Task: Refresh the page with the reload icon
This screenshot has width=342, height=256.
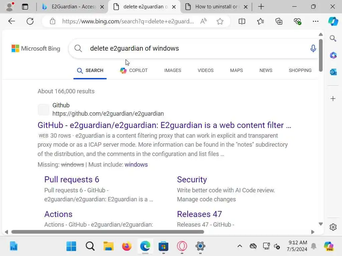Action: tap(30, 21)
